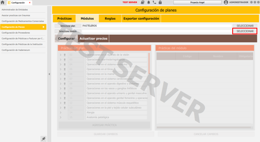Screen dimensions: 260x142
Task: Go to the home icon
Action: click(2, 2)
